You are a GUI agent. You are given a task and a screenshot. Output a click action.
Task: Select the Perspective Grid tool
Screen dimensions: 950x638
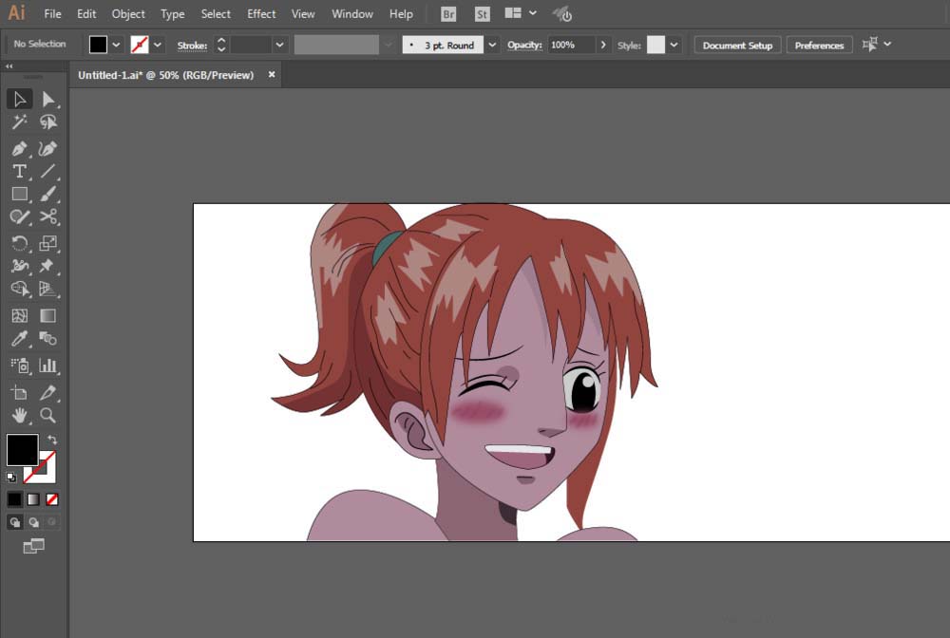[x=47, y=289]
